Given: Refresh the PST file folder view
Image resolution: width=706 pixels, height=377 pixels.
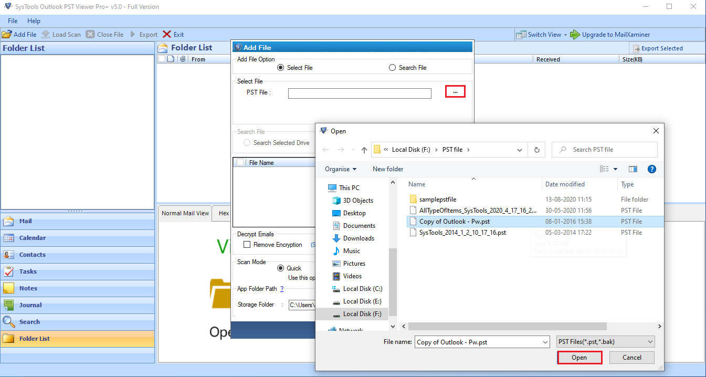Looking at the screenshot, I should click(x=536, y=150).
